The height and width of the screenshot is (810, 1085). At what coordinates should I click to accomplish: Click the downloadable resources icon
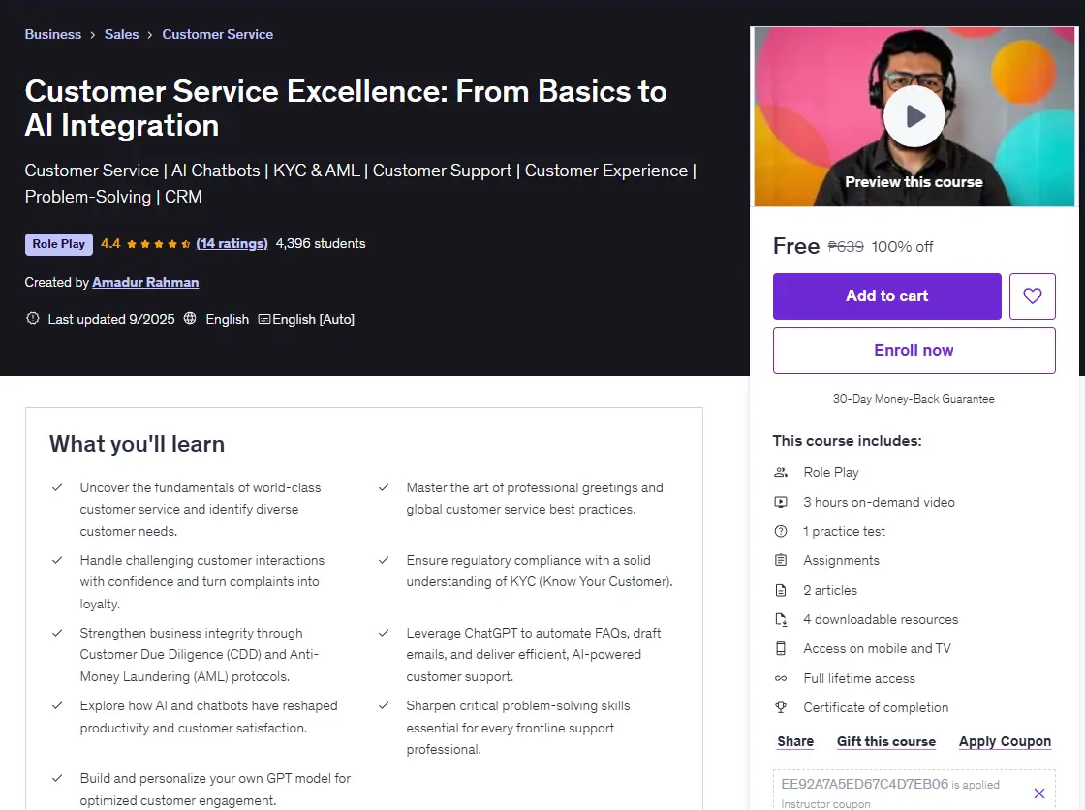781,619
